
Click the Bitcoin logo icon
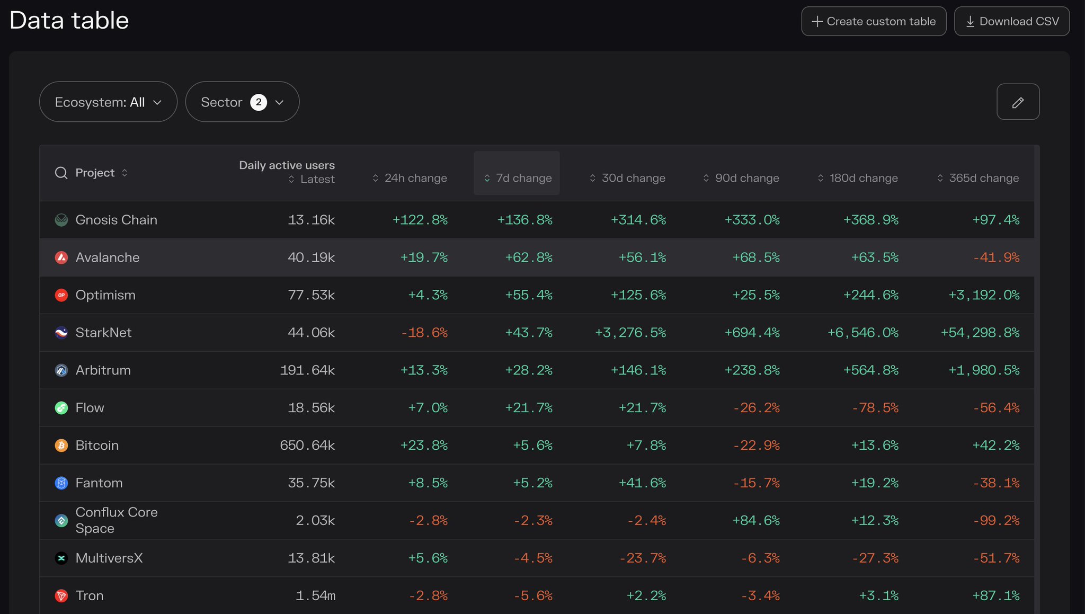point(61,445)
